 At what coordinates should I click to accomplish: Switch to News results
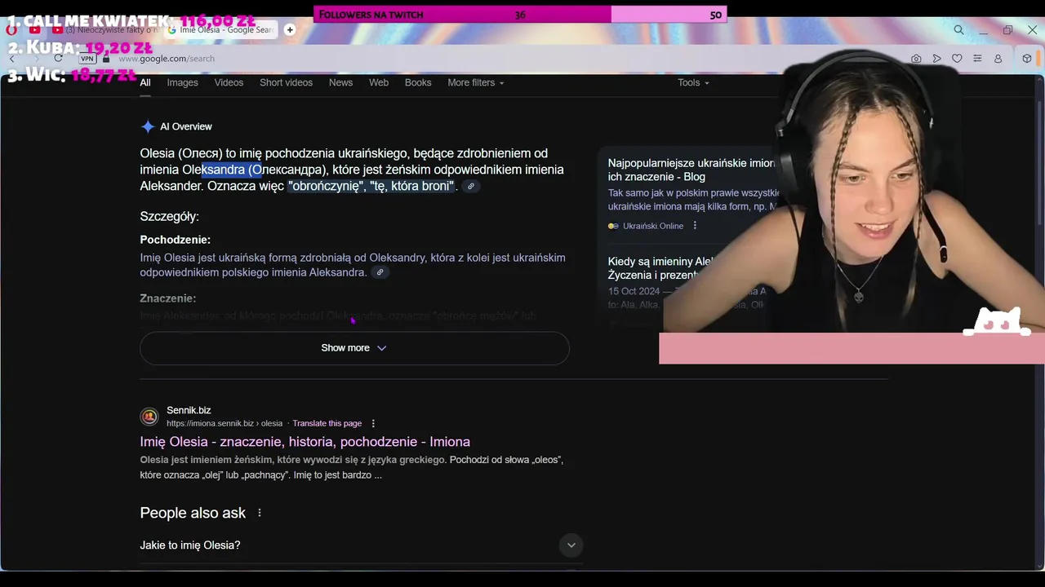[x=340, y=82]
